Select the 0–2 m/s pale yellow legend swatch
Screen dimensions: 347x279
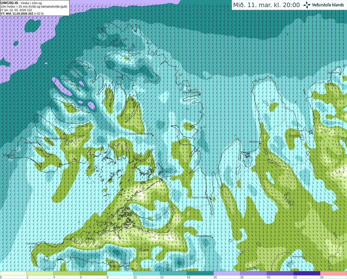coord(13,273)
